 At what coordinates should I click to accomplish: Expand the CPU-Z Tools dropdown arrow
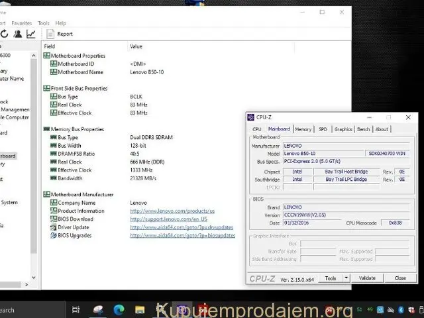[346, 278]
